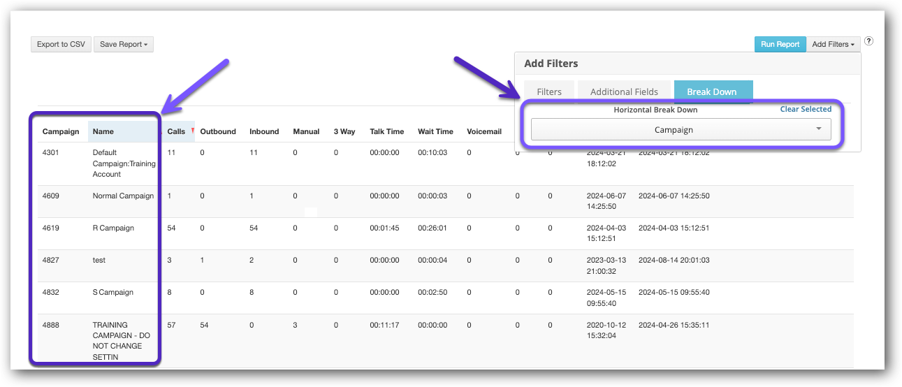Image resolution: width=902 pixels, height=387 pixels.
Task: Open the Additional Fields tab
Action: (x=624, y=92)
